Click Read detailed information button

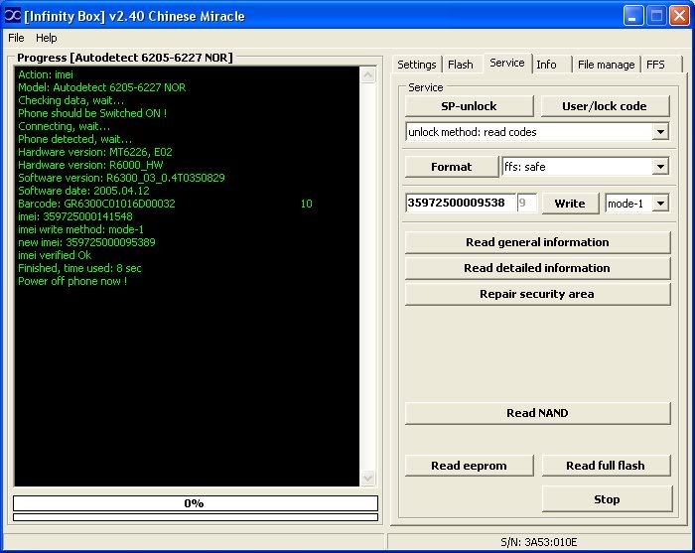538,268
